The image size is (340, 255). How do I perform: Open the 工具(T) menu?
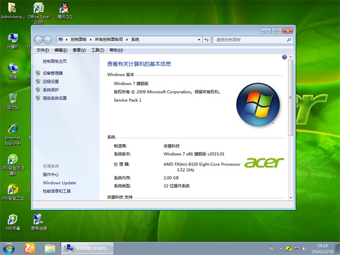[x=97, y=50]
